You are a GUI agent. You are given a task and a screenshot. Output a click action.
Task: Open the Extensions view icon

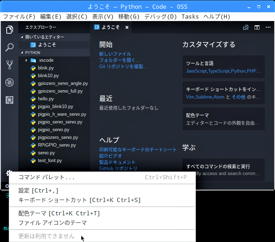coord(9,100)
